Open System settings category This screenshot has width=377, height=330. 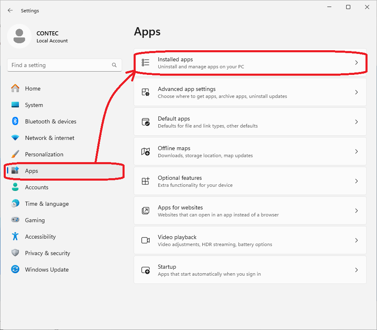pos(34,105)
